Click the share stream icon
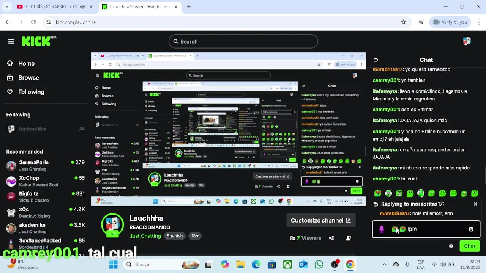This screenshot has height=273, width=486. (331, 238)
